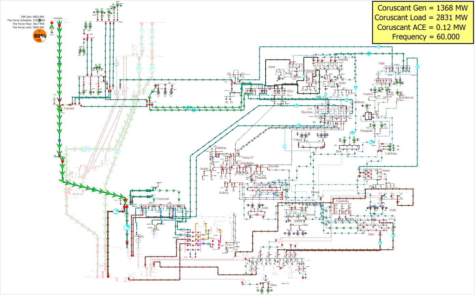Select the green generator labeled 134
The width and height of the screenshot is (475, 295).
97,12
